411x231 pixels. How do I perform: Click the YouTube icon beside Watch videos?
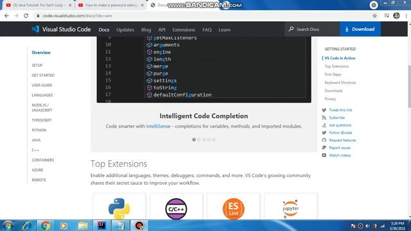[x=324, y=155]
